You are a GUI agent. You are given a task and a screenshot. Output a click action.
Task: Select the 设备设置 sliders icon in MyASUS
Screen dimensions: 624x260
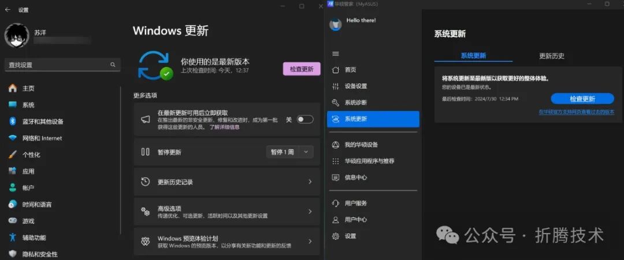336,86
